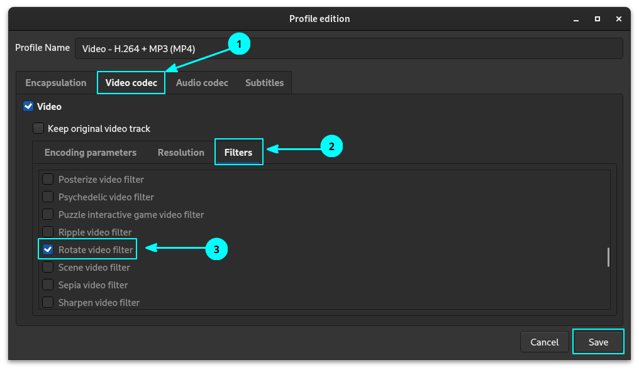Turn on Sepia video filter
This screenshot has width=639, height=370.
(x=48, y=285)
